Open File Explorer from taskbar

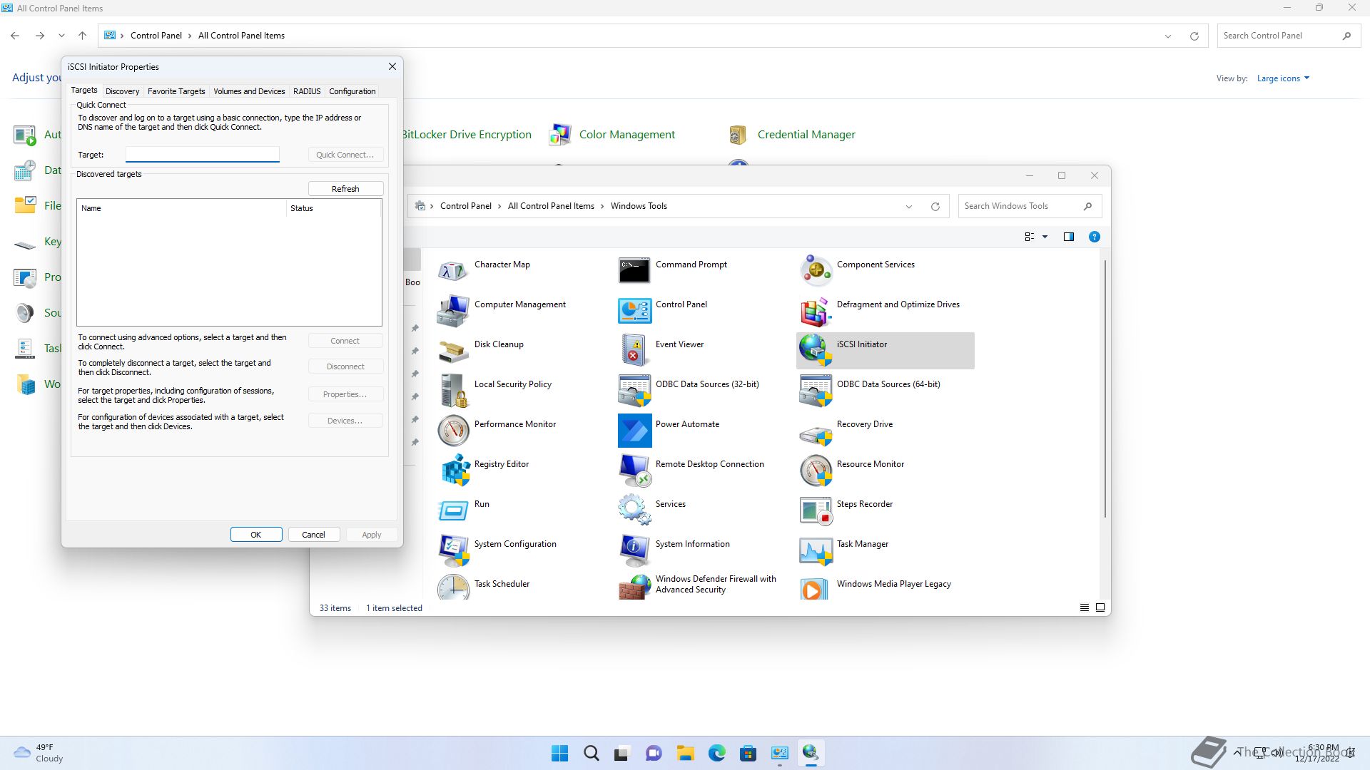686,753
